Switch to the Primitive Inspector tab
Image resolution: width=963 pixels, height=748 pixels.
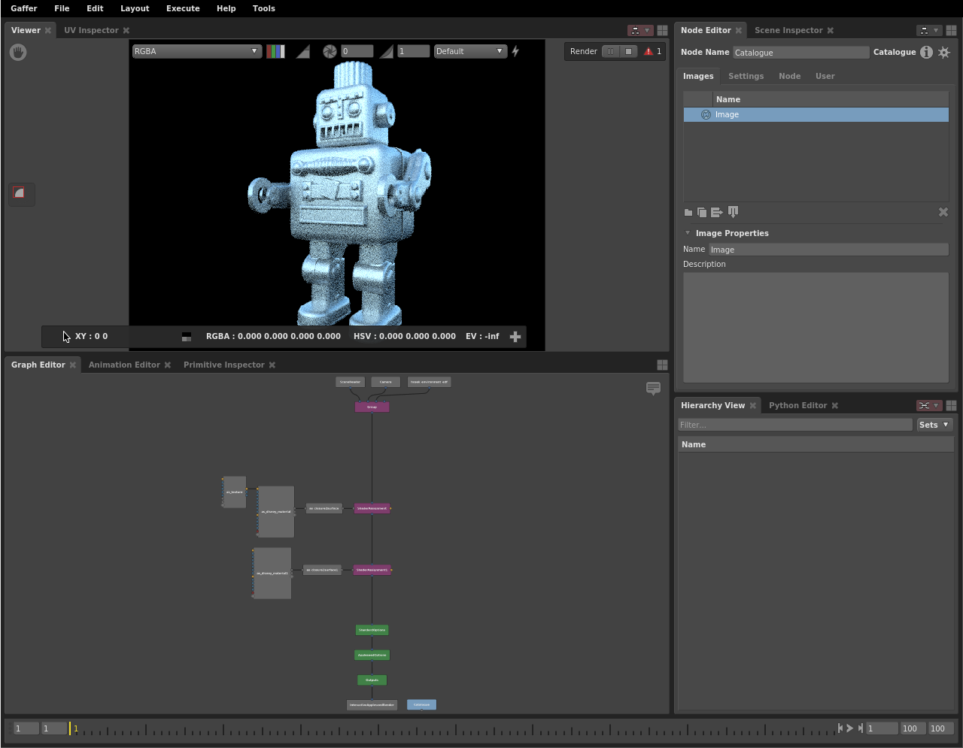coord(223,365)
